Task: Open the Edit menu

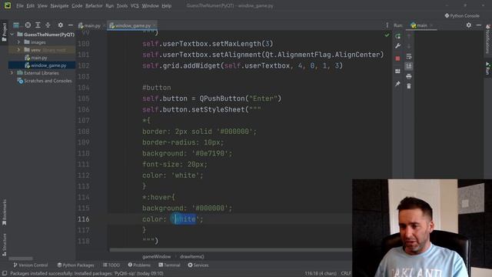Action: coord(31,5)
